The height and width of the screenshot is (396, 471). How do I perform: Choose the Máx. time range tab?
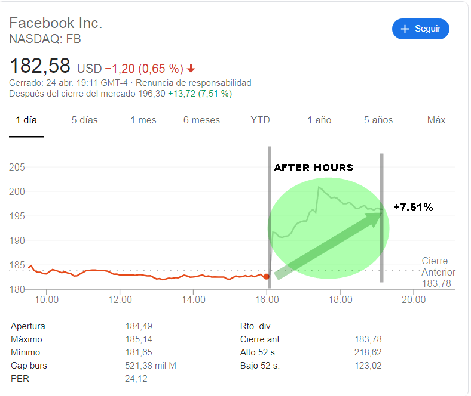coord(437,120)
